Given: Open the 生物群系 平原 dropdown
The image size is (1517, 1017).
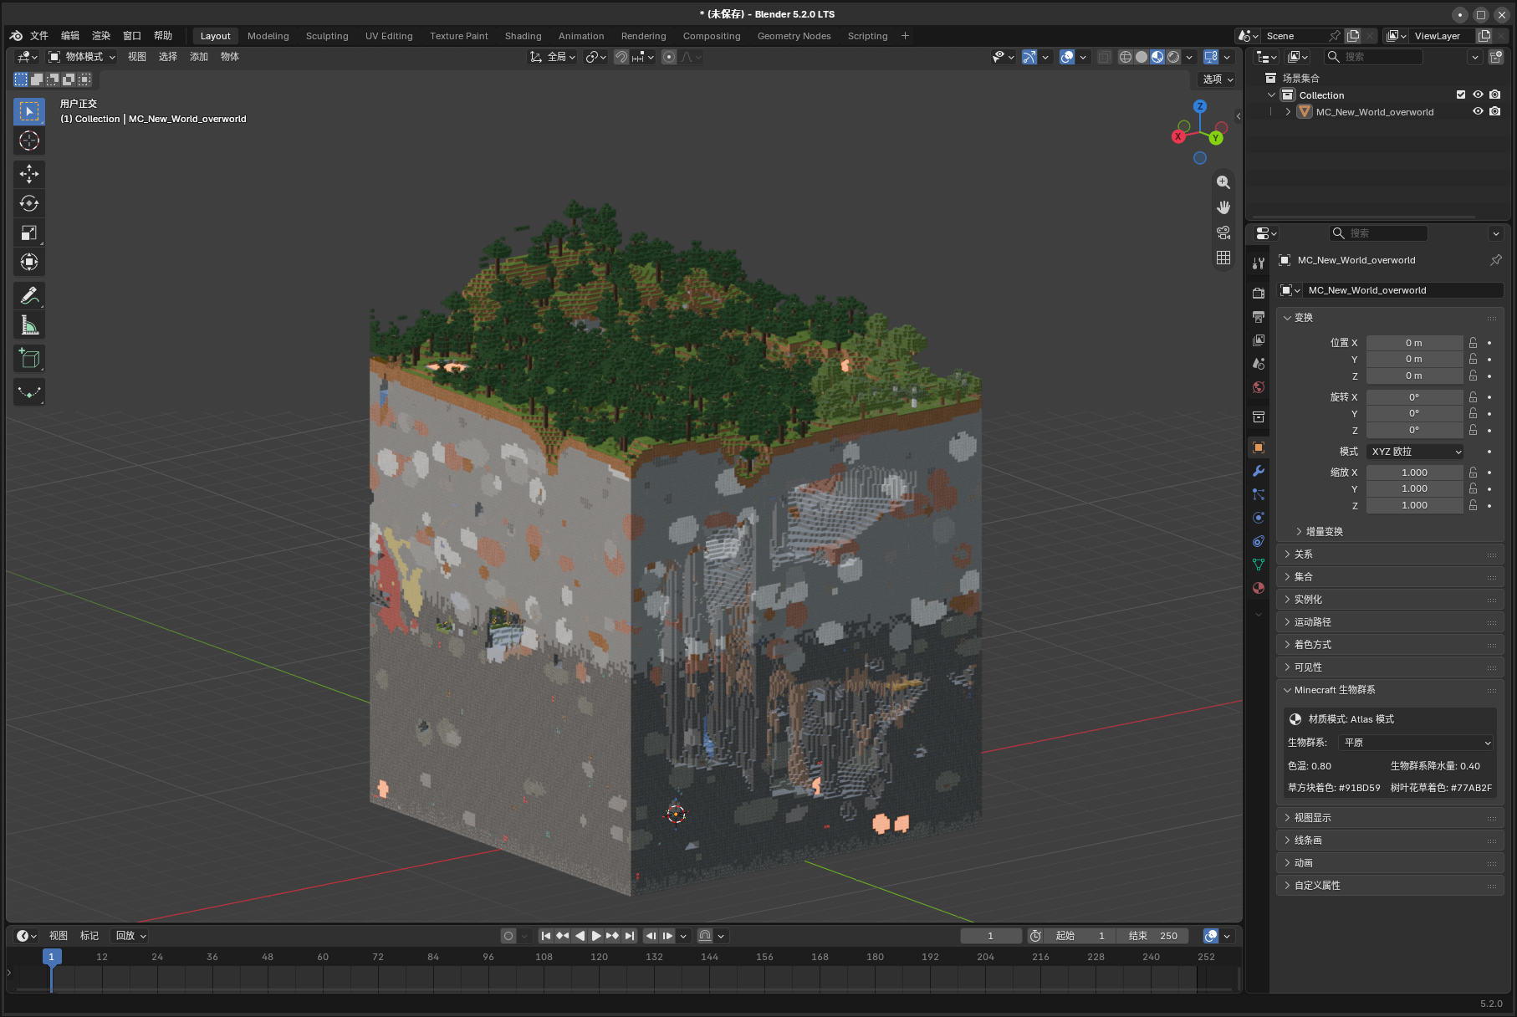Looking at the screenshot, I should (1417, 743).
